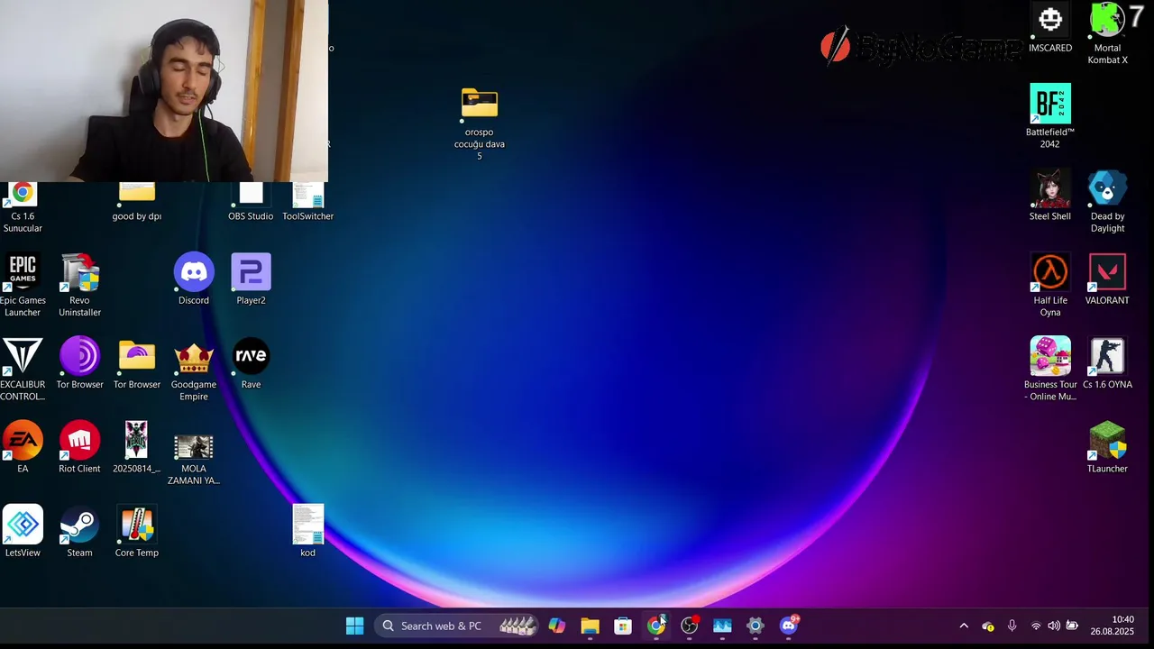Open the Settings gear in the taskbar

[756, 626]
